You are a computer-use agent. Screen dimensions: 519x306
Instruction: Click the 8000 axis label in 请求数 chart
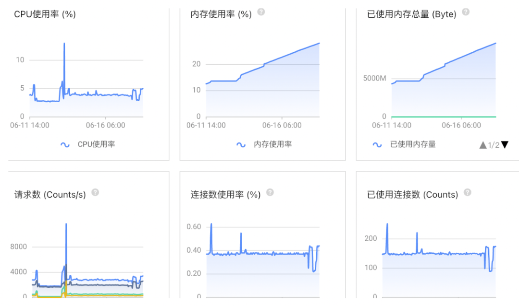coord(19,247)
